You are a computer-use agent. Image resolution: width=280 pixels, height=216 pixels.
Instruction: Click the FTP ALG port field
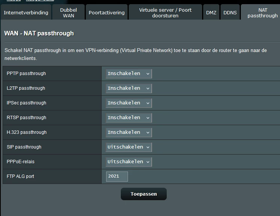117,176
